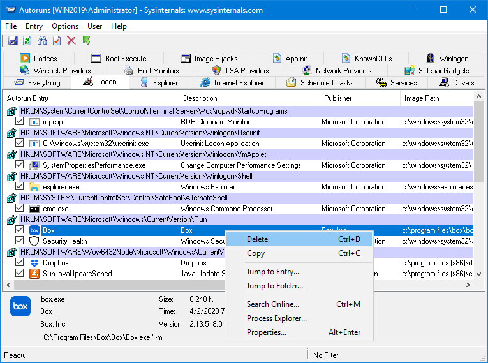Viewport: 488px width, 363px height.
Task: Uncheck the cmd.exe entry checkbox
Action: coord(20,208)
